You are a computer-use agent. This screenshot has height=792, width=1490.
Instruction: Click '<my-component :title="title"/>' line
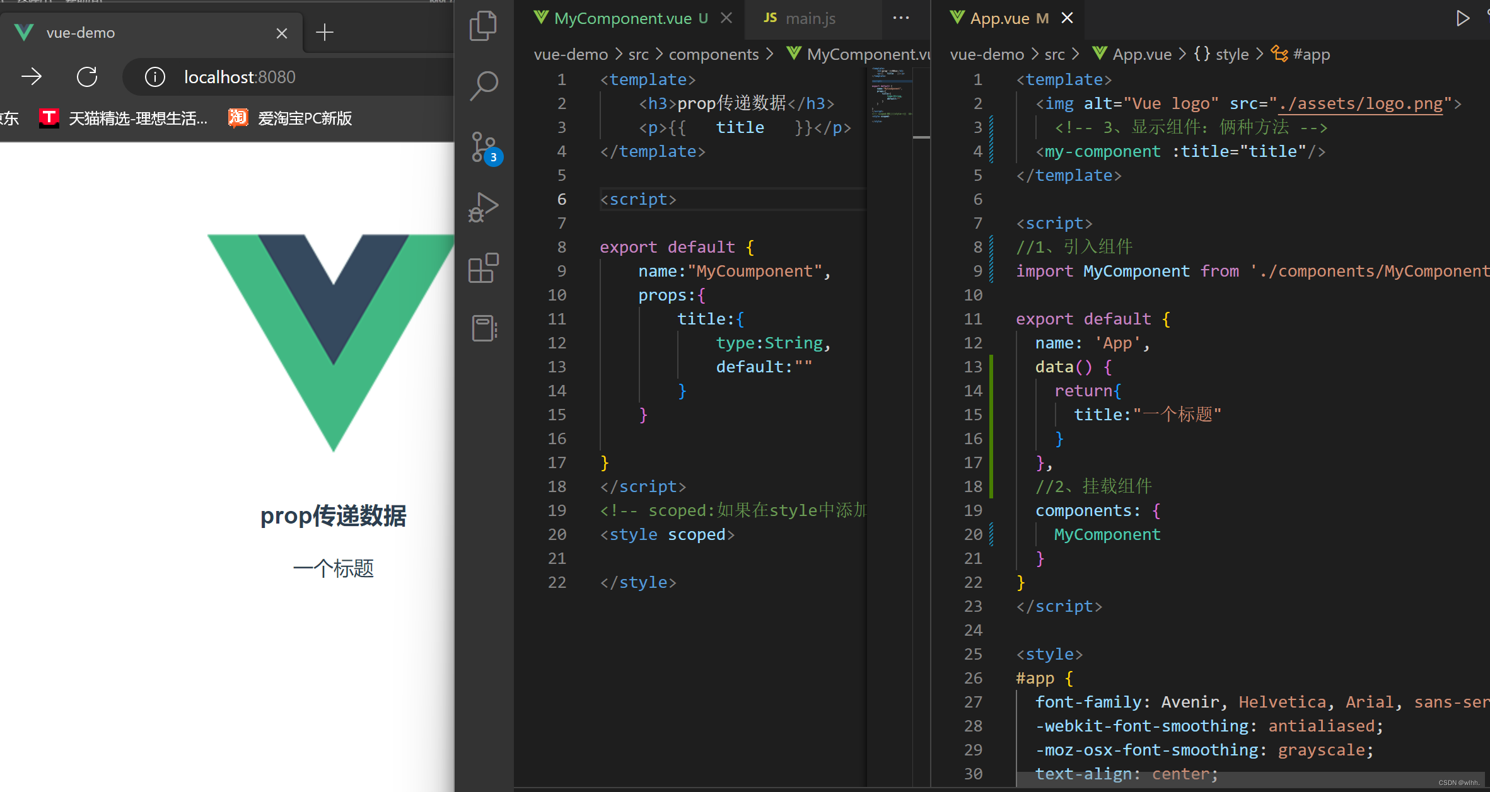(1180, 151)
